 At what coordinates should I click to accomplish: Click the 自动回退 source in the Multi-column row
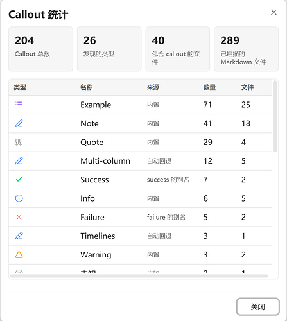(159, 161)
